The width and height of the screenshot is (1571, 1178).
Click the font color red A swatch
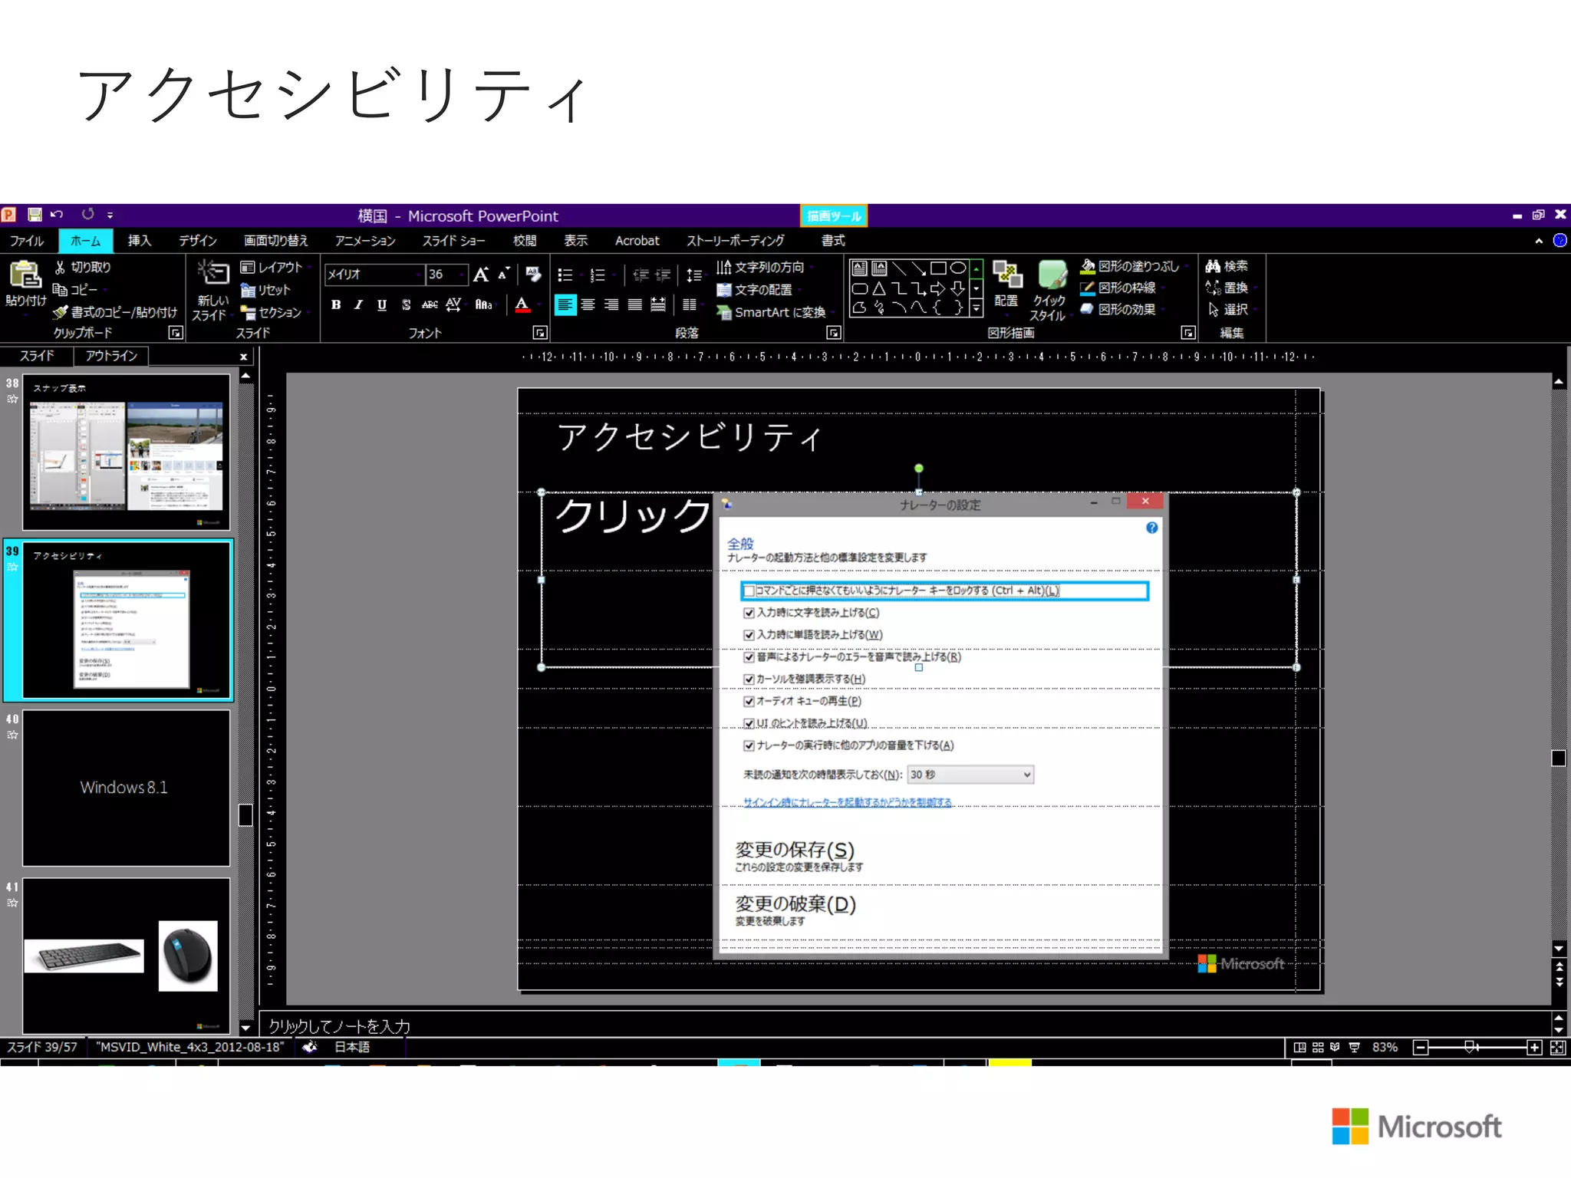pos(522,304)
